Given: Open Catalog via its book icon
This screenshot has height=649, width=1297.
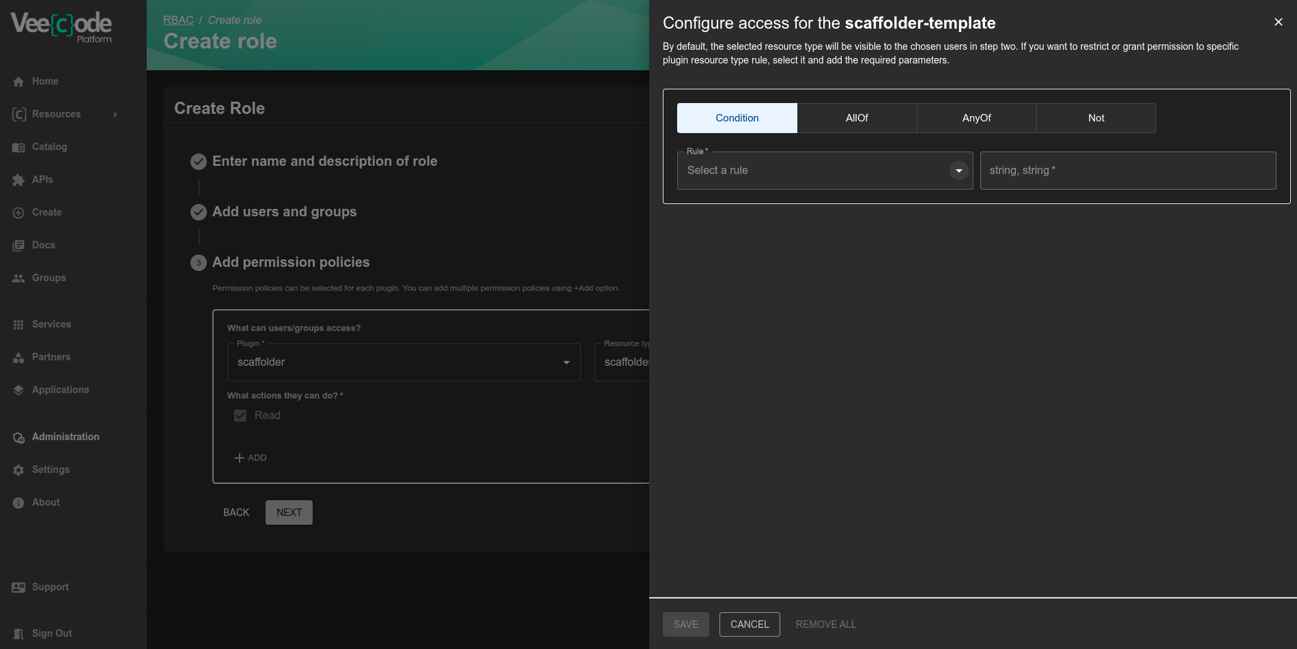Looking at the screenshot, I should coord(18,147).
